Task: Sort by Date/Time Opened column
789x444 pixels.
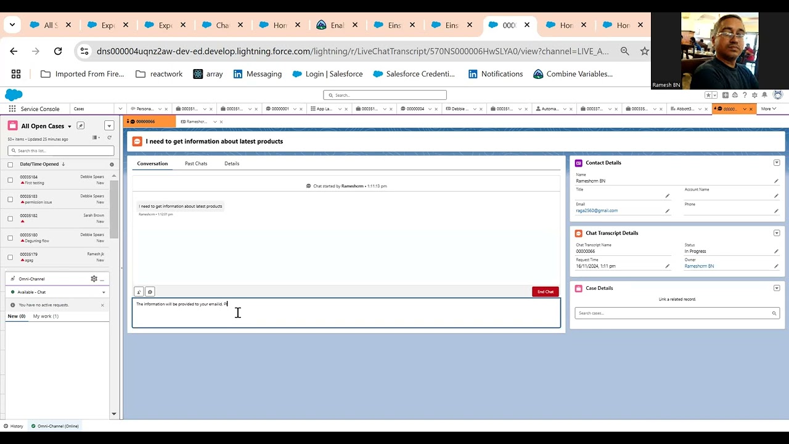Action: pos(42,165)
